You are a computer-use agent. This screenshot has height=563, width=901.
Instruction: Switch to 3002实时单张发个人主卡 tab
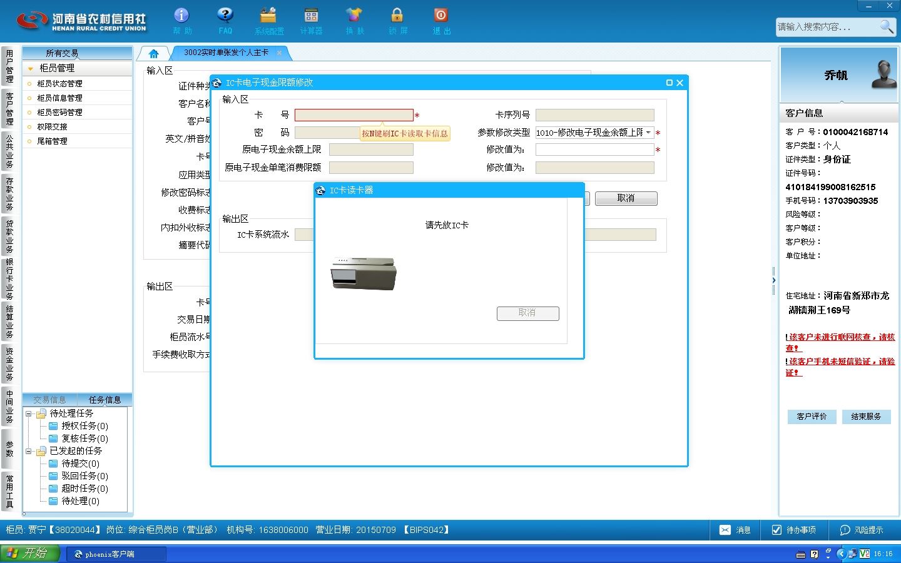pyautogui.click(x=226, y=53)
